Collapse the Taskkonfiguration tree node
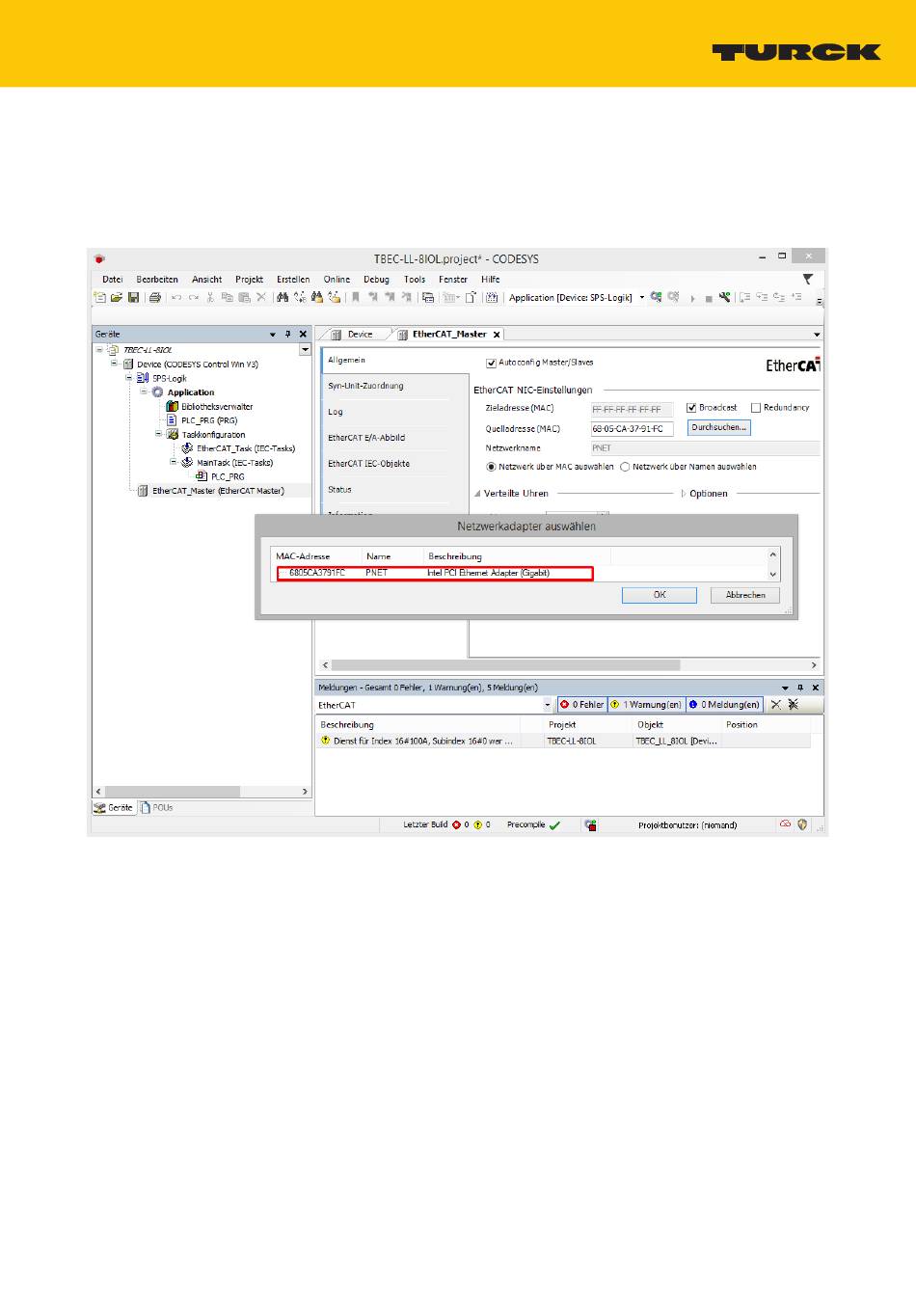 tap(159, 434)
